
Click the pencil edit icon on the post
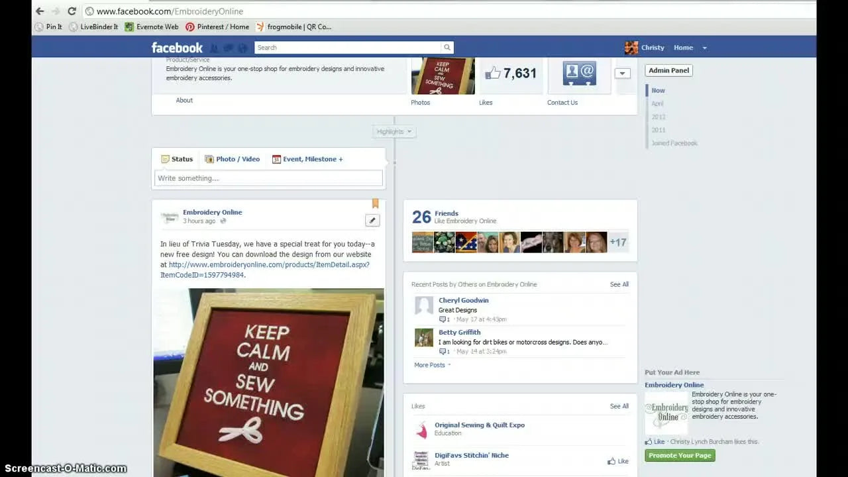(x=372, y=220)
